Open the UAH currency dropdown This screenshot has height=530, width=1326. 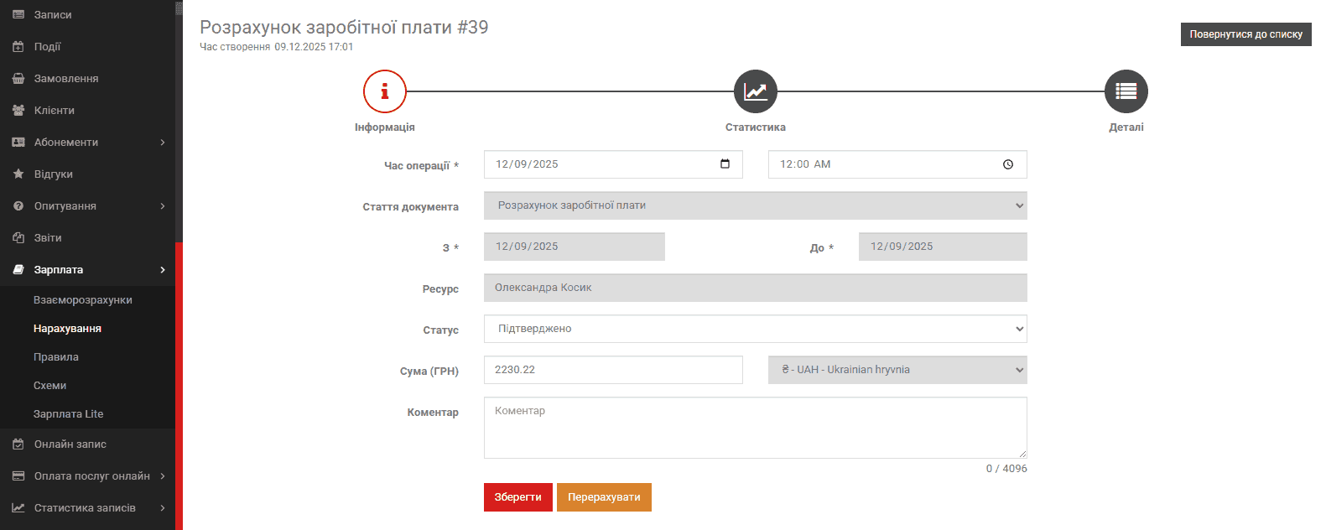(897, 370)
